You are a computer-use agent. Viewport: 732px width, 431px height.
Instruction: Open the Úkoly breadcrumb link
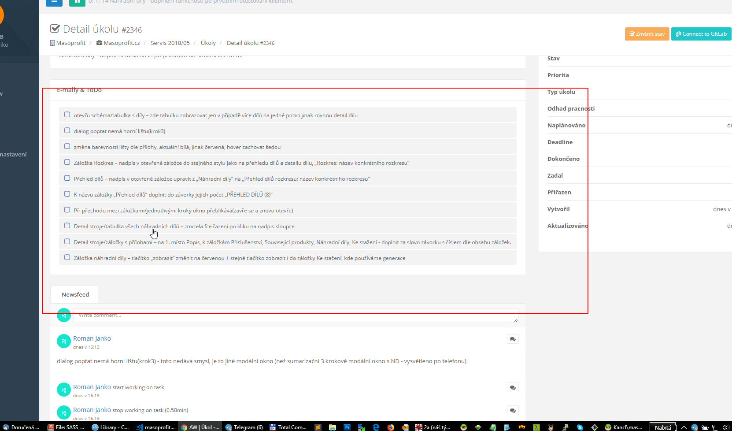[208, 43]
